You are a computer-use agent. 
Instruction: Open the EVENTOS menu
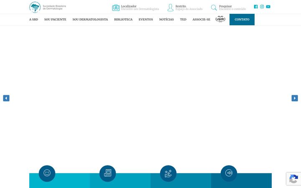146,19
